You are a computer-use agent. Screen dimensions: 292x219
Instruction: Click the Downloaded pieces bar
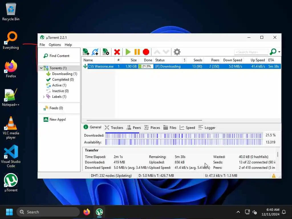[x=184, y=135]
